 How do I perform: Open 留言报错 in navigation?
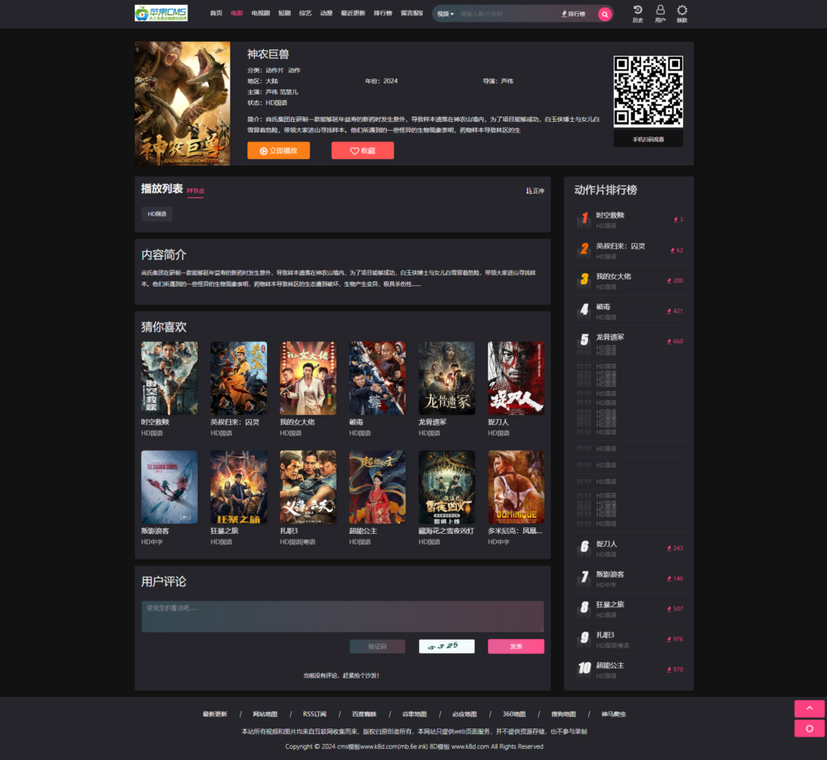click(411, 13)
